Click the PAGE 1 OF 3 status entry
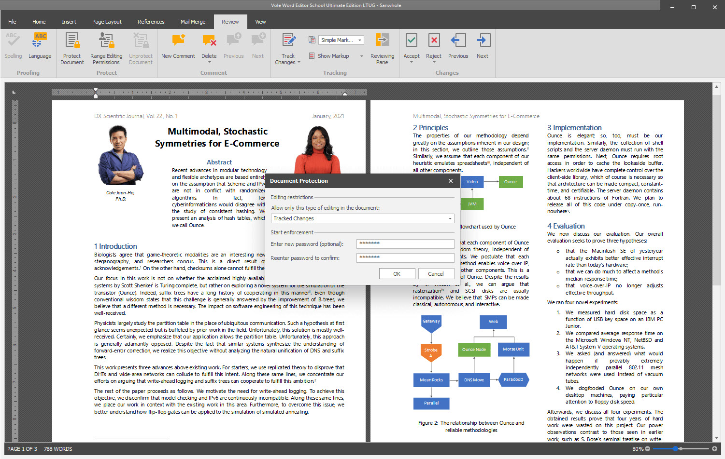The width and height of the screenshot is (725, 459). tap(22, 449)
